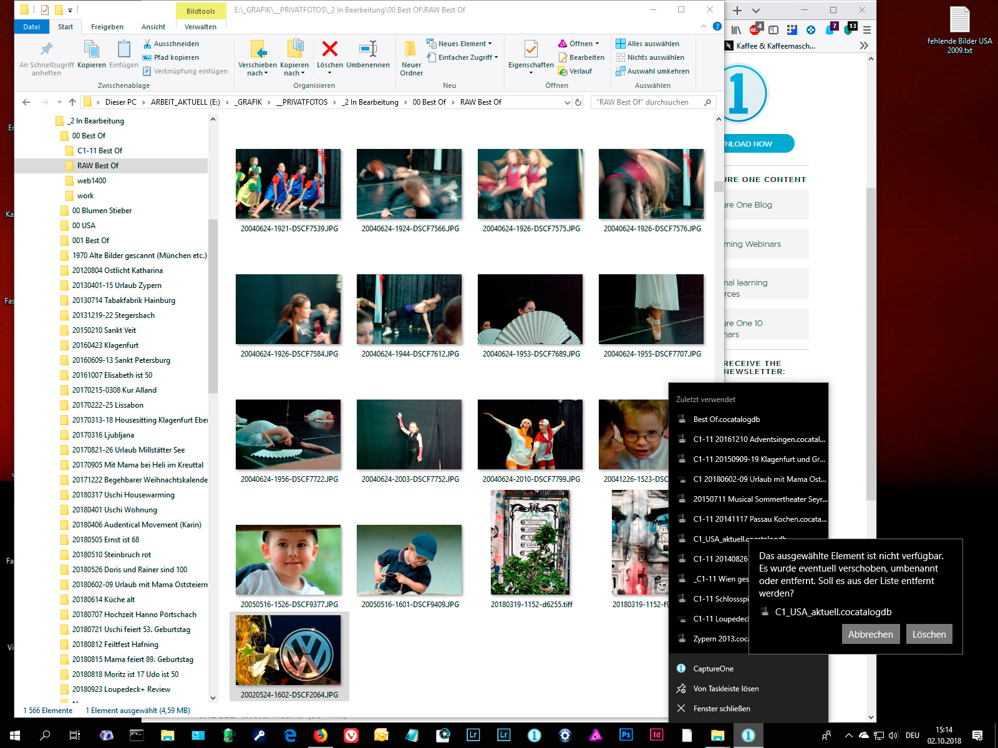Image resolution: width=998 pixels, height=748 pixels.
Task: Open Best Of.cocatalogdb recent item
Action: [748, 420]
